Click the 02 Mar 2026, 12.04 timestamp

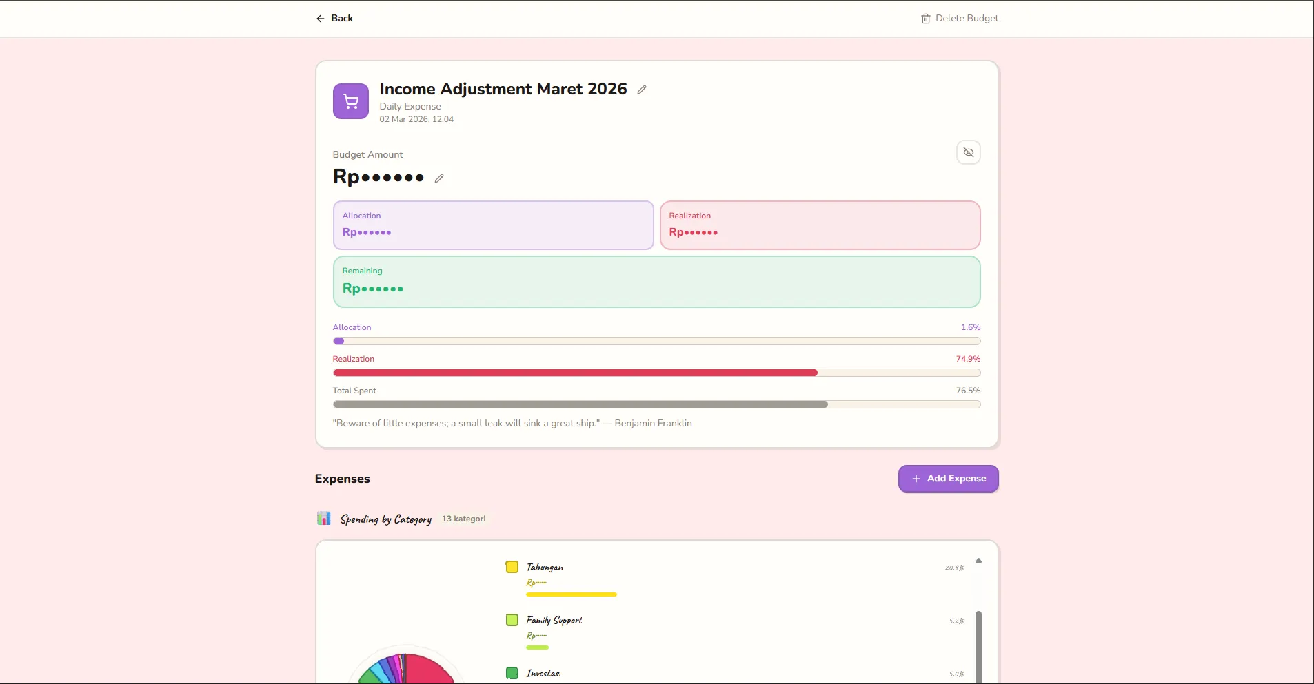point(416,119)
